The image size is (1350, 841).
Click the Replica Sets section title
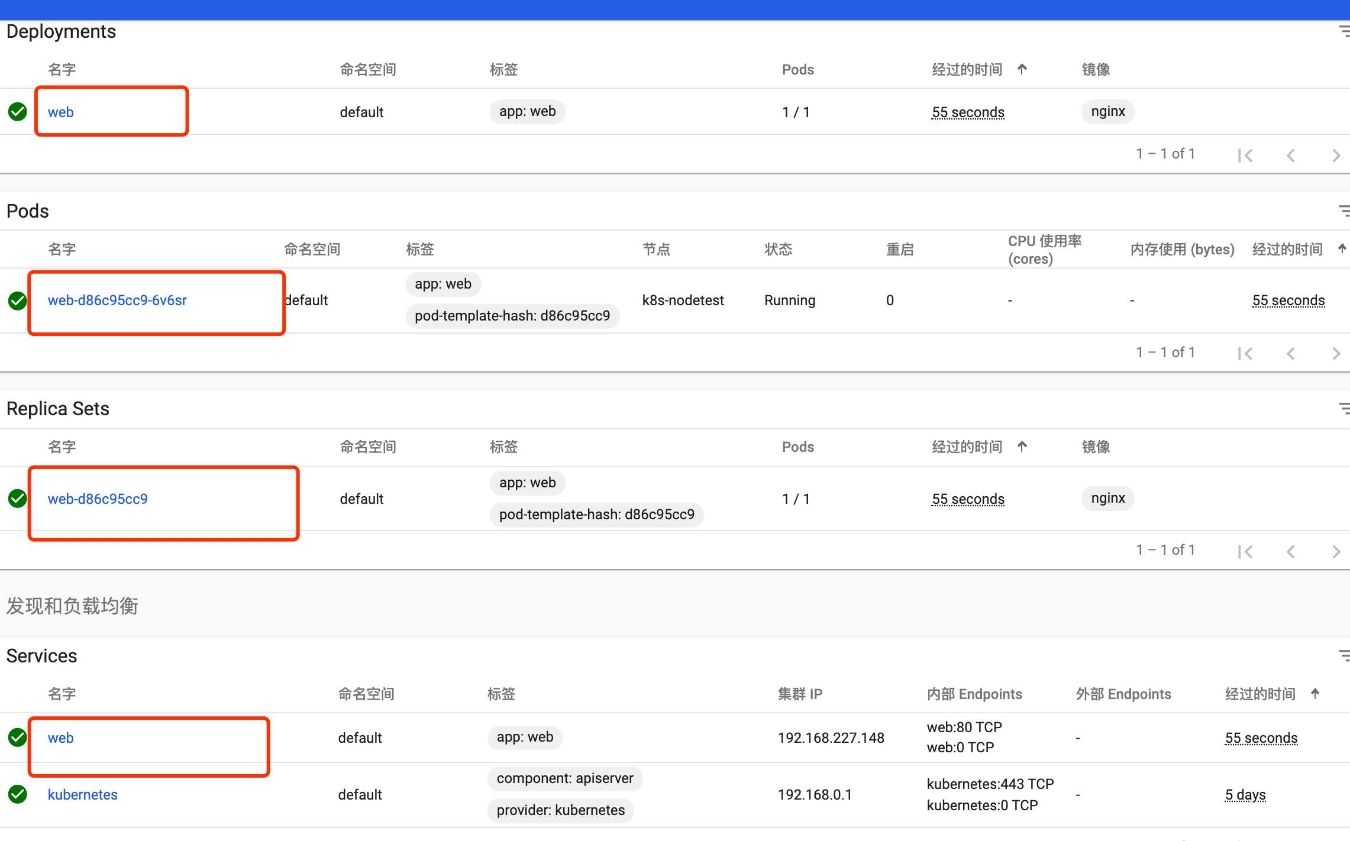point(57,409)
